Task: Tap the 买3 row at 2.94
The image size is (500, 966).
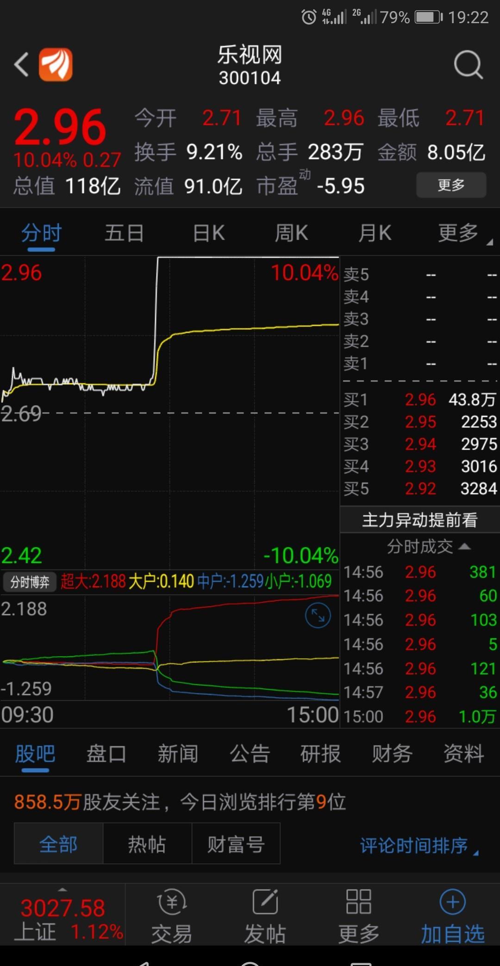Action: (x=420, y=444)
